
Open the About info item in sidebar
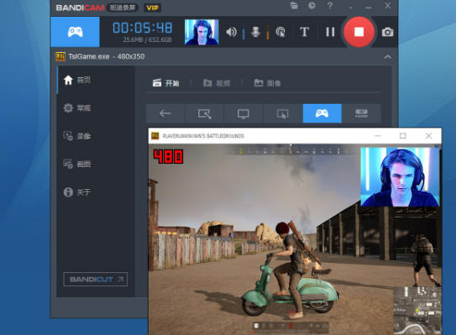pos(77,192)
